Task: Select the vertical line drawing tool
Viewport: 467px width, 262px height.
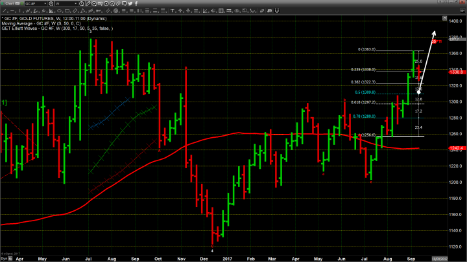Action: tap(20, 11)
